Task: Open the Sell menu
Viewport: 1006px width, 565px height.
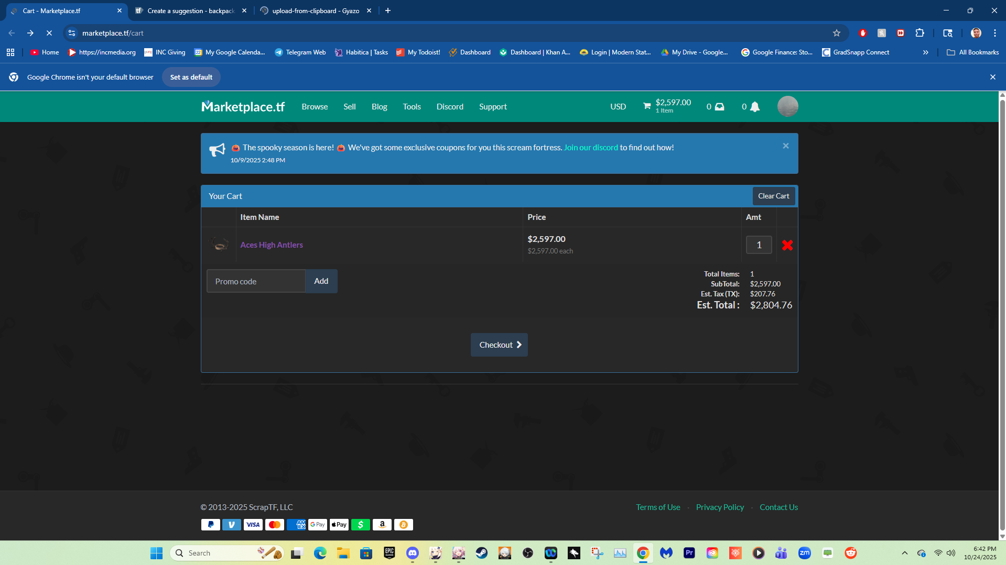Action: coord(350,107)
